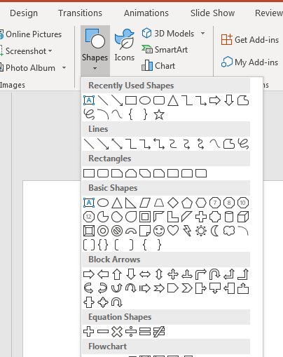This screenshot has height=357, width=283.
Task: Select the star shape in Recently Used
Action: tap(159, 114)
